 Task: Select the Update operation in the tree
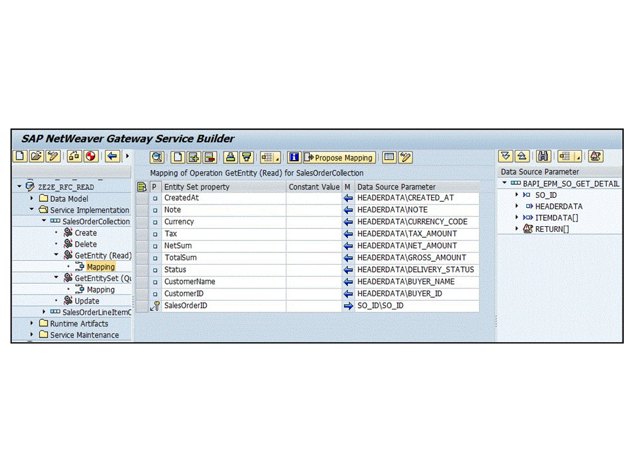[86, 301]
